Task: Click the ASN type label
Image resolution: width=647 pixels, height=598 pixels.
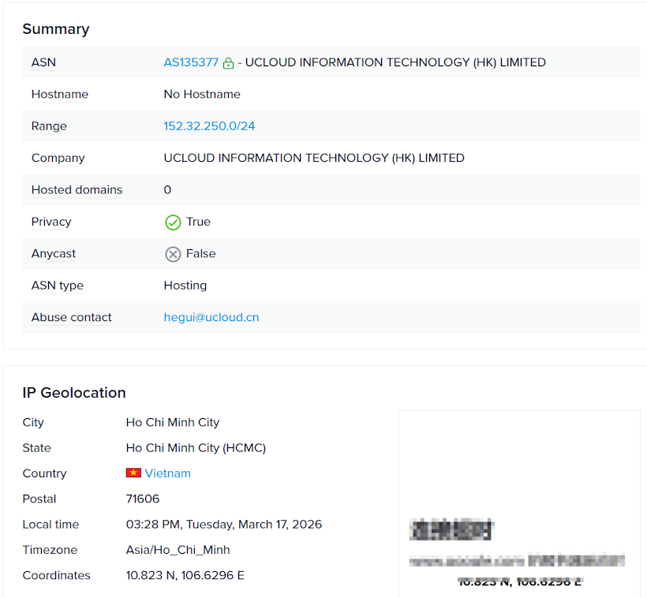Action: 57,286
